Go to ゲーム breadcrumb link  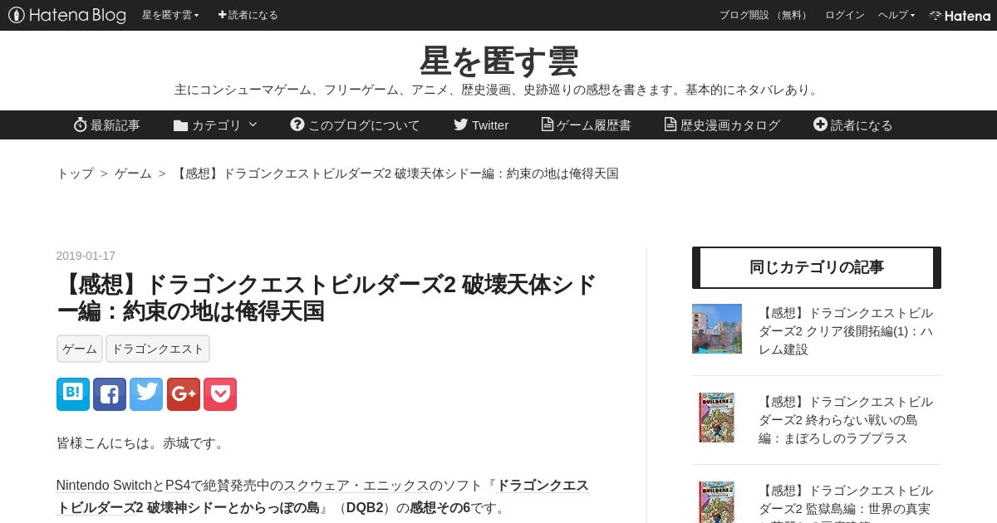pos(133,174)
